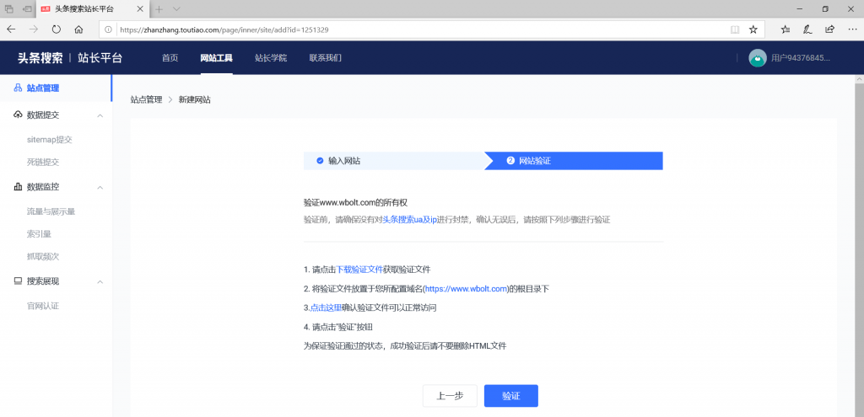Viewport: 864px width, 417px height.
Task: Collapse the 搜索展现 sidebar section
Action: pyautogui.click(x=100, y=281)
